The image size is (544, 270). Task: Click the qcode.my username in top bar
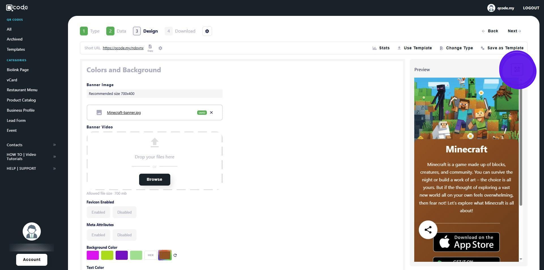(x=505, y=8)
